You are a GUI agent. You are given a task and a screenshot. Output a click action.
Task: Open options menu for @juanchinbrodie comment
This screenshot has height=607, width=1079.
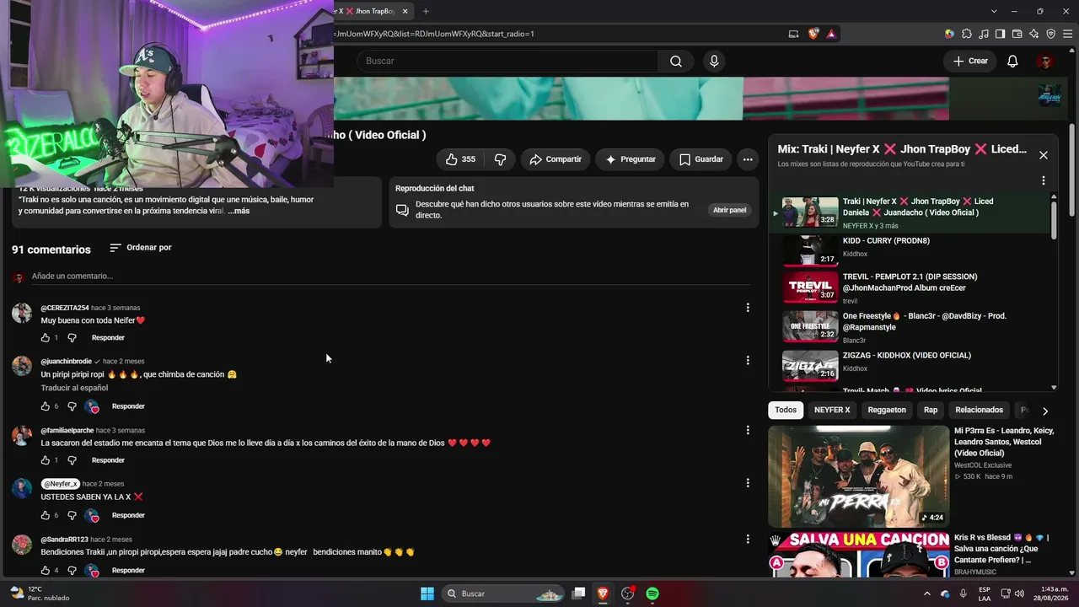(x=747, y=361)
